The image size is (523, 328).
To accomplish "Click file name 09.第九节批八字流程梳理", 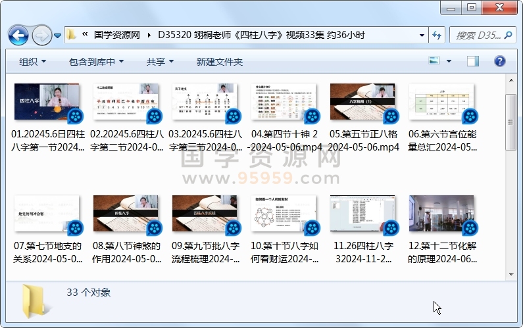I will click(x=205, y=252).
